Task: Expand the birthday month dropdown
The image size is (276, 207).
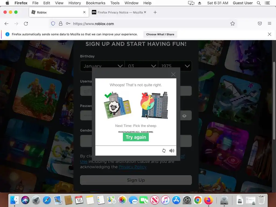Action: (102, 66)
